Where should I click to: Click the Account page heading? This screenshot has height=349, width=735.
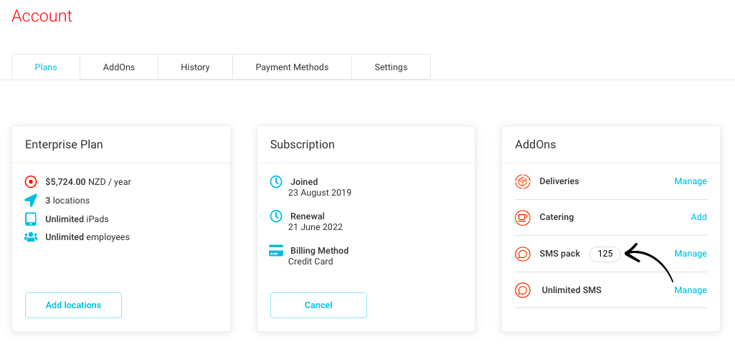42,16
